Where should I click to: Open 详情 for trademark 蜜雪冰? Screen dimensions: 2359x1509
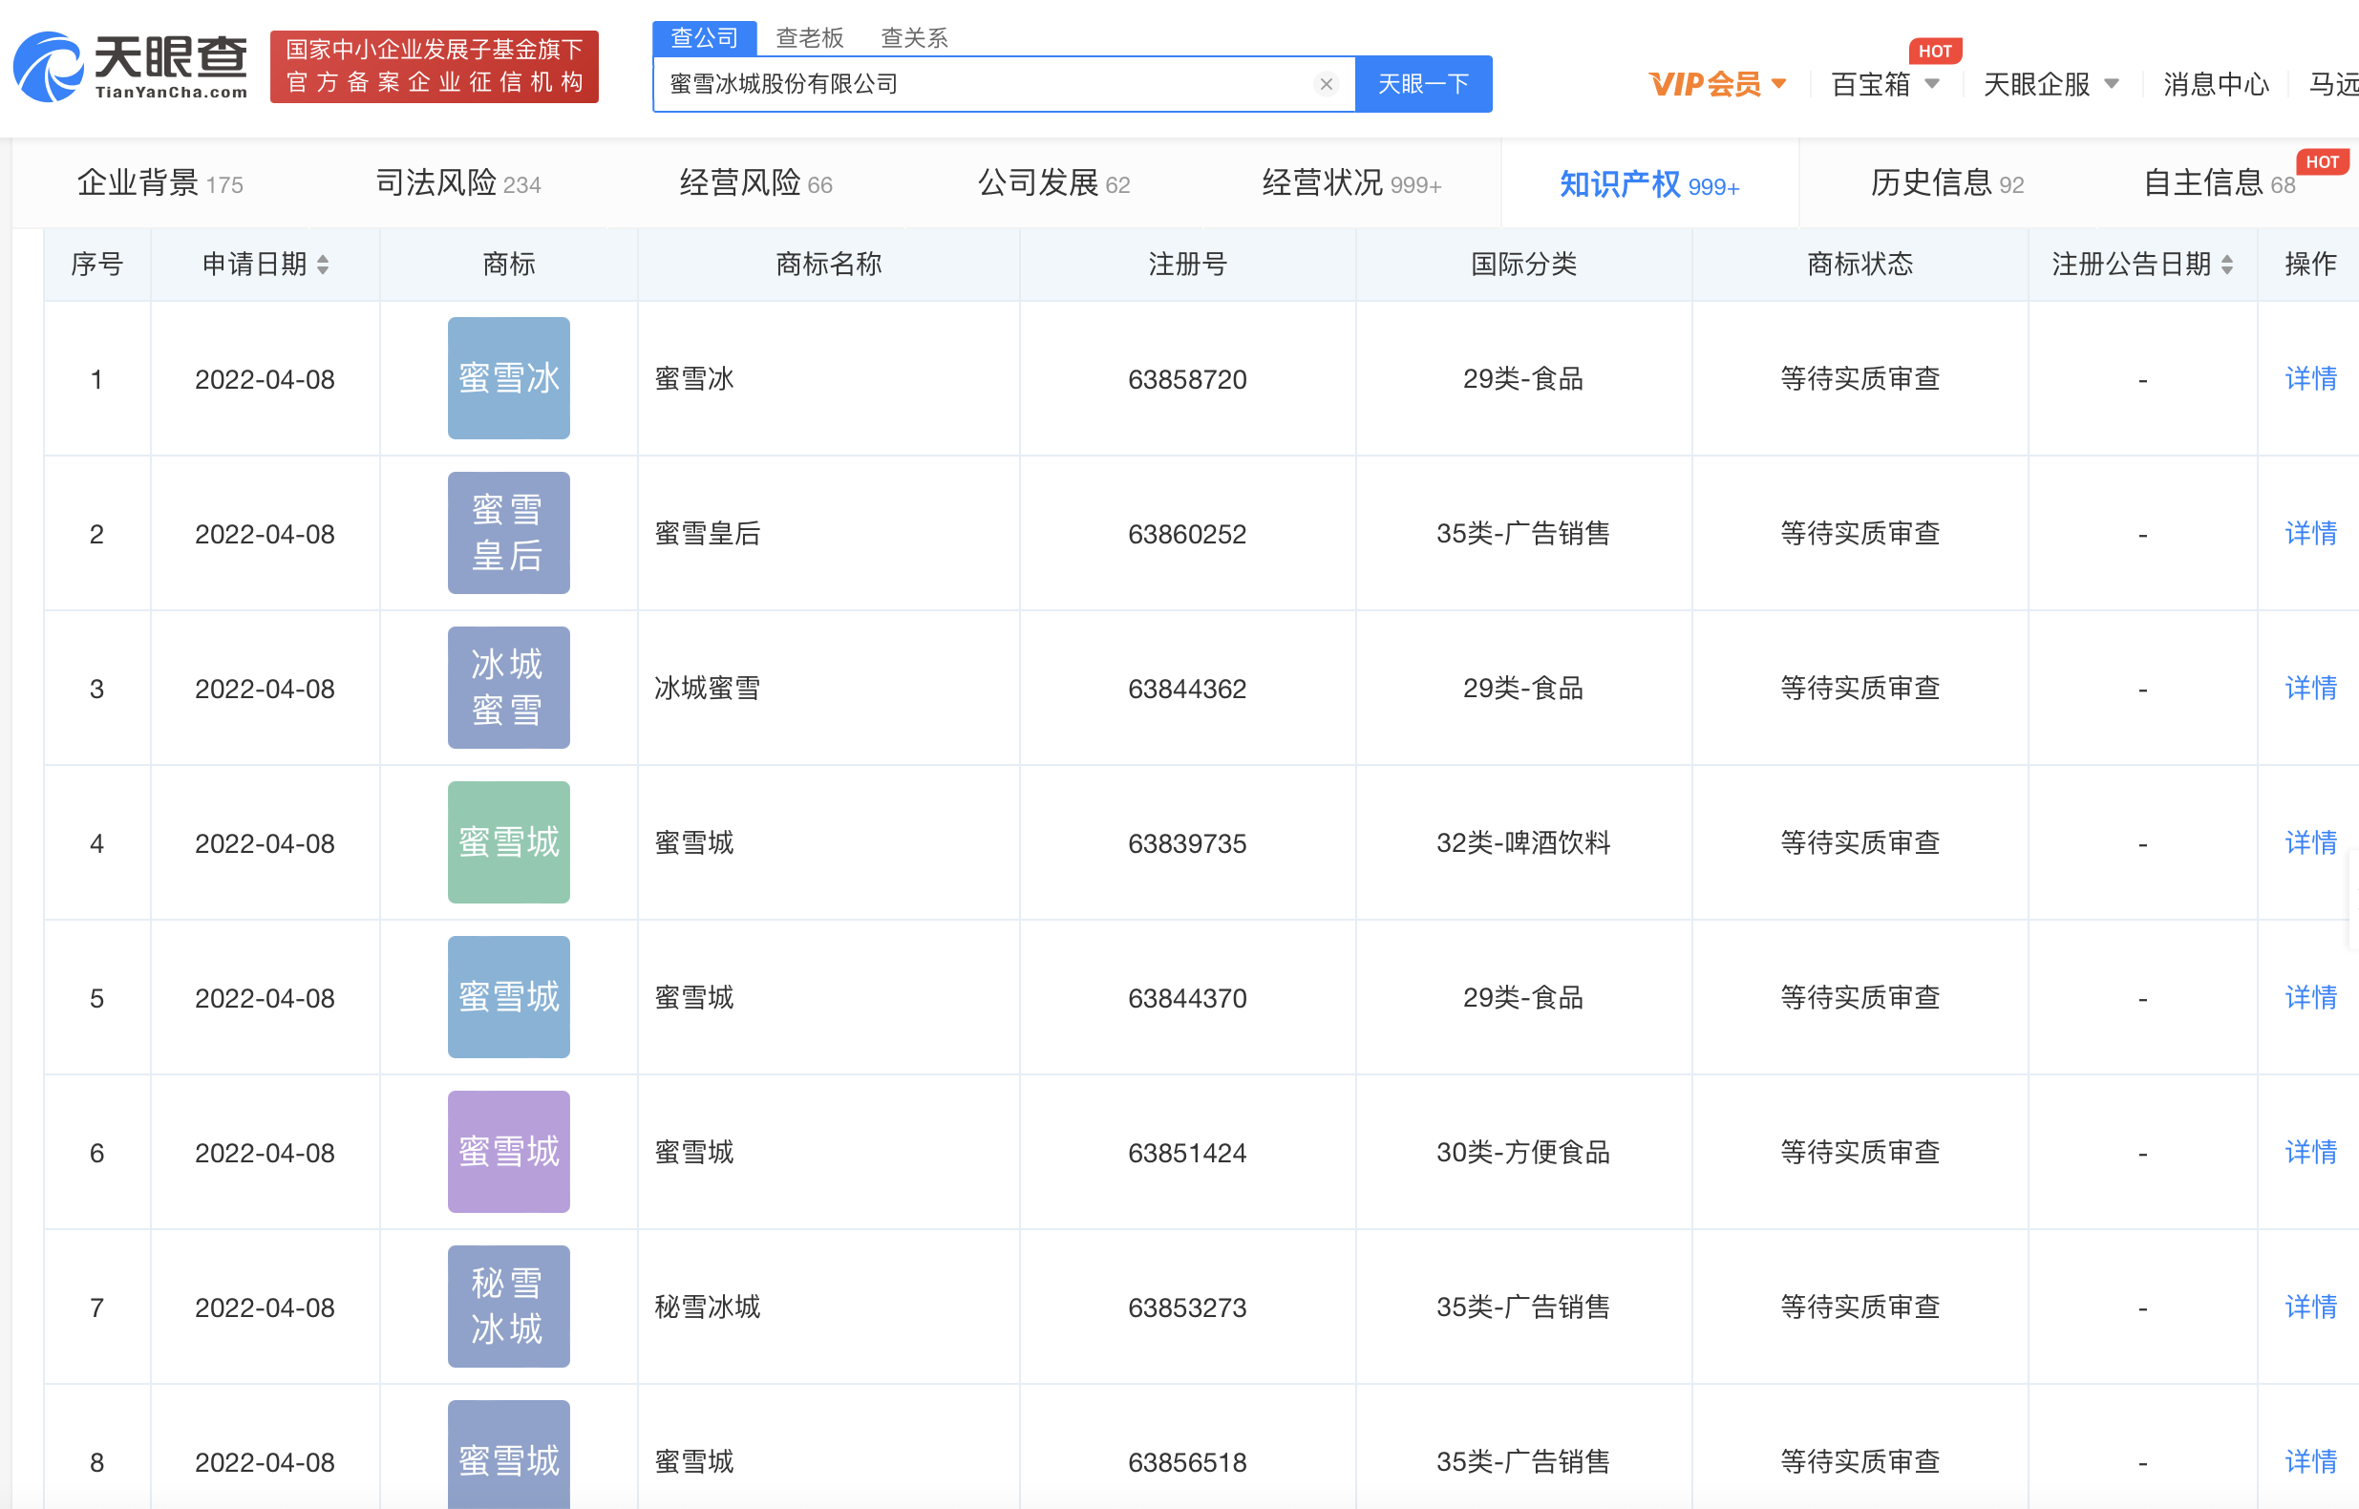point(2309,379)
